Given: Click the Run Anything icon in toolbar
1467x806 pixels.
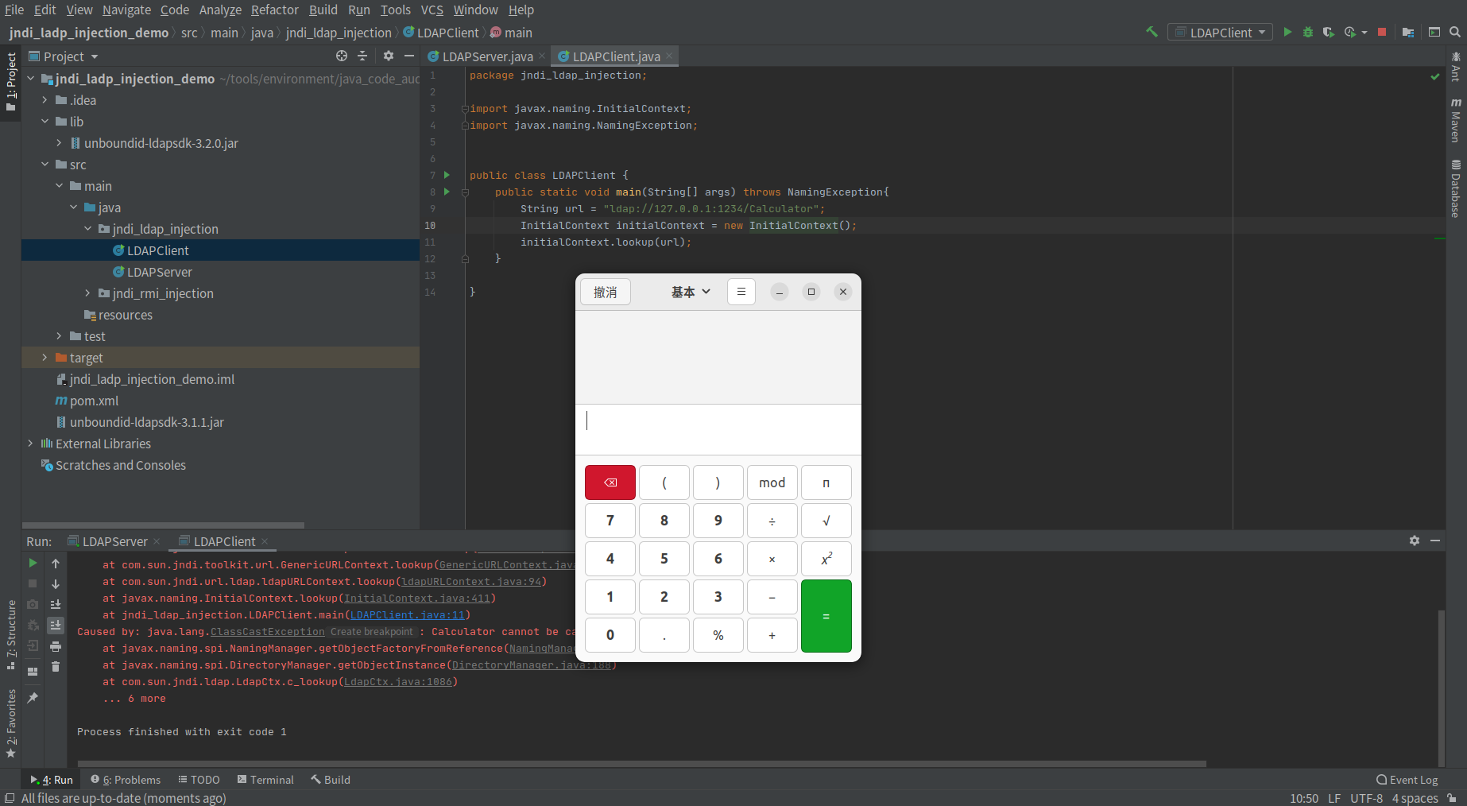Looking at the screenshot, I should [1434, 33].
